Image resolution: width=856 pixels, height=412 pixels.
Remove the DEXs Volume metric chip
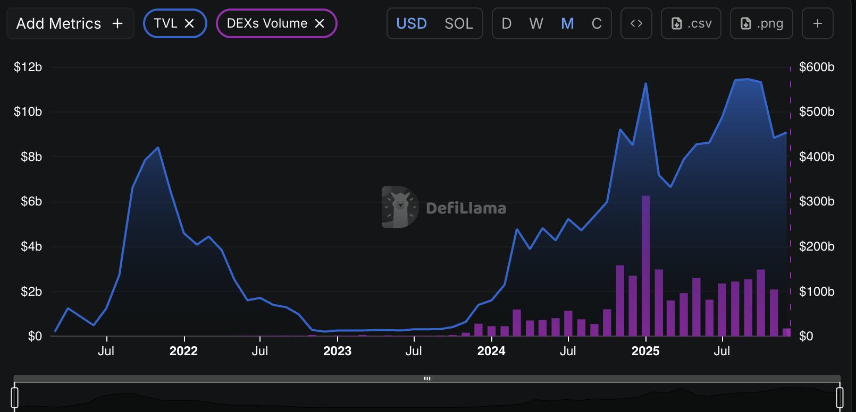[320, 23]
